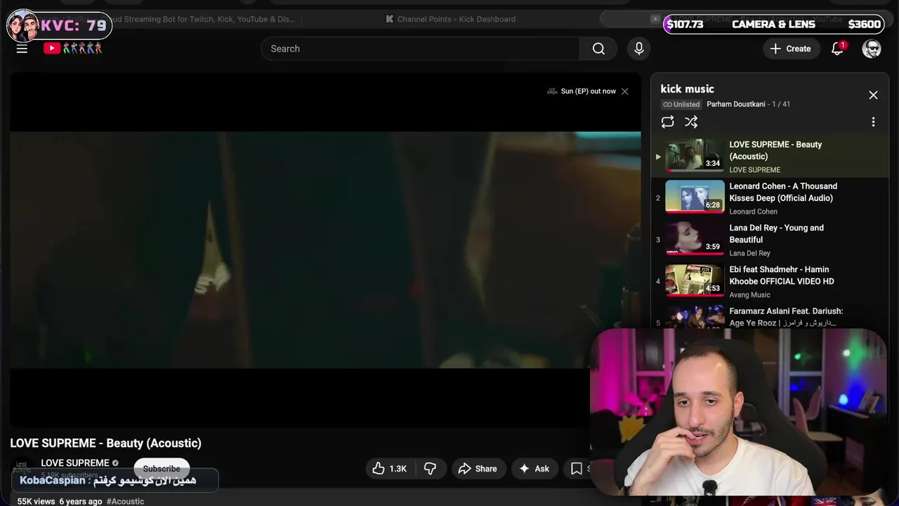Open Lana Del Rey Young and Beautiful title
899x506 pixels.
point(776,233)
